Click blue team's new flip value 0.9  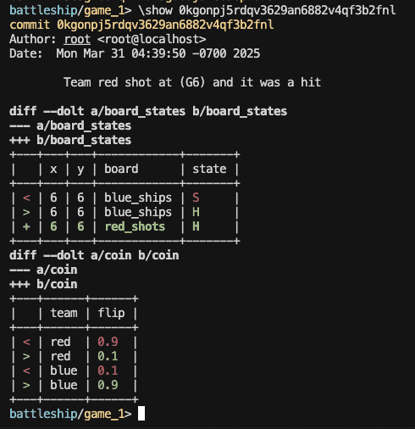(108, 385)
